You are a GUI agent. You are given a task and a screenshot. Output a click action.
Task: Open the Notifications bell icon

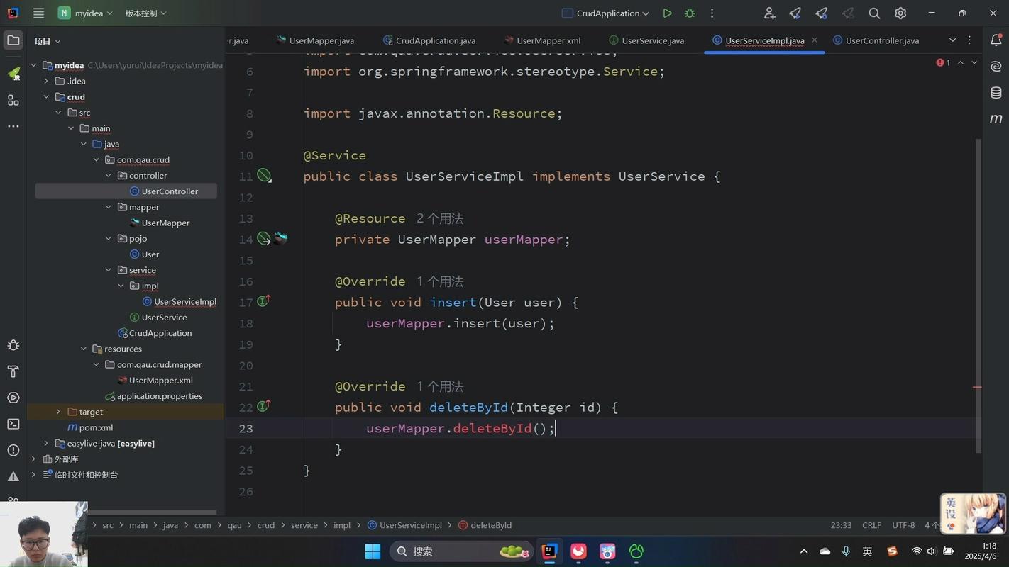pos(998,40)
